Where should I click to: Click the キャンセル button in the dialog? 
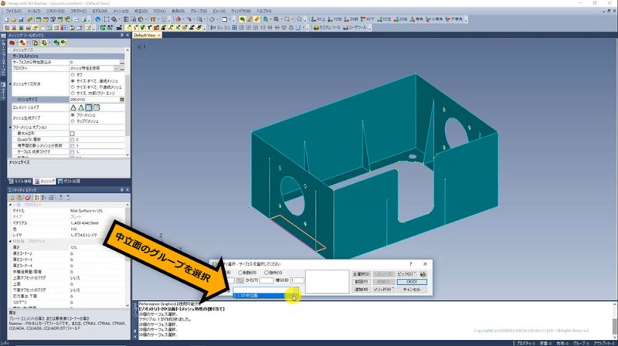[x=412, y=290]
